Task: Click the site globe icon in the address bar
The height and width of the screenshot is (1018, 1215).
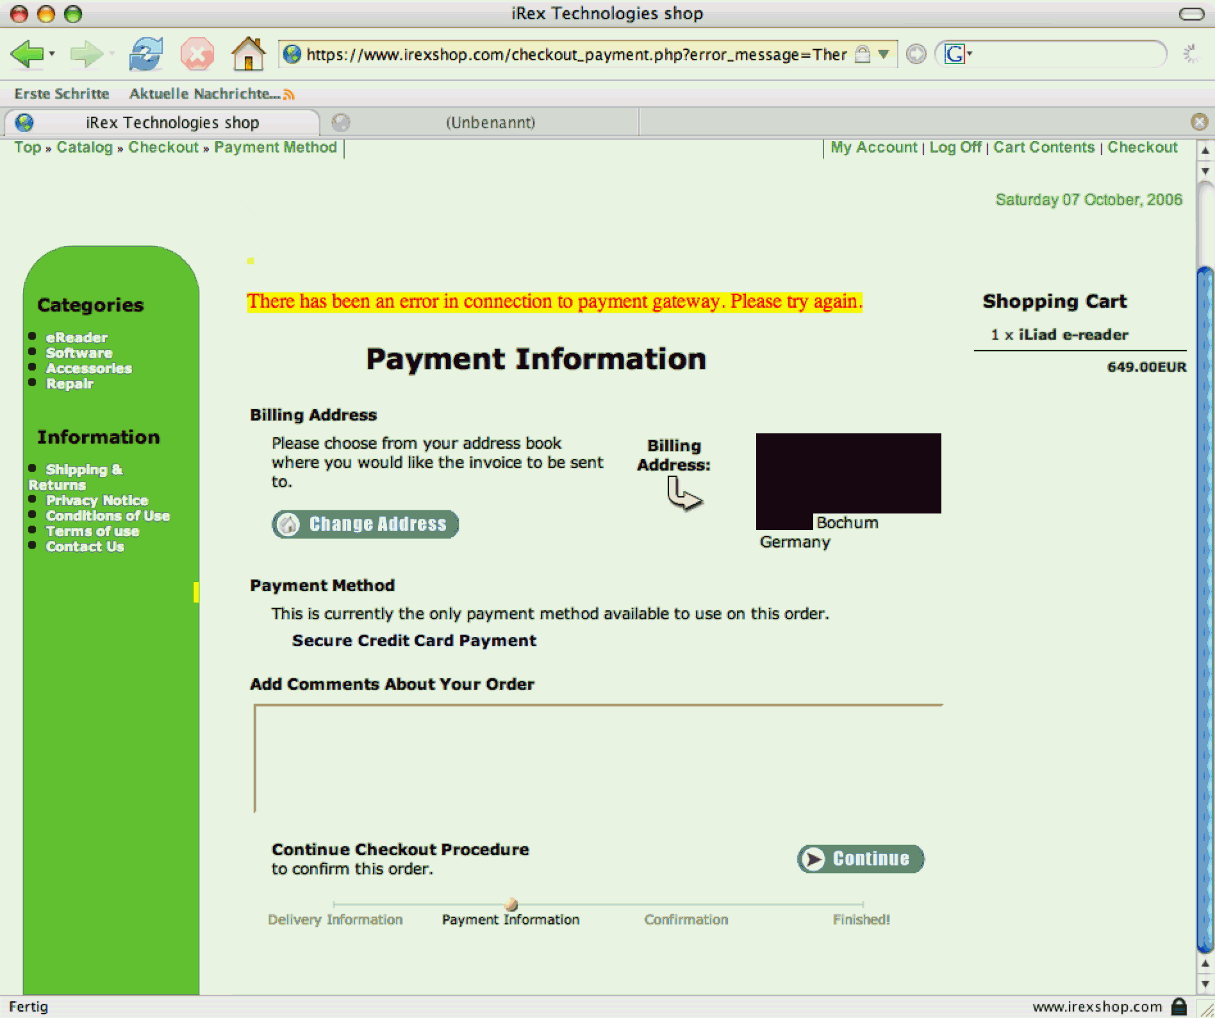Action: 292,54
